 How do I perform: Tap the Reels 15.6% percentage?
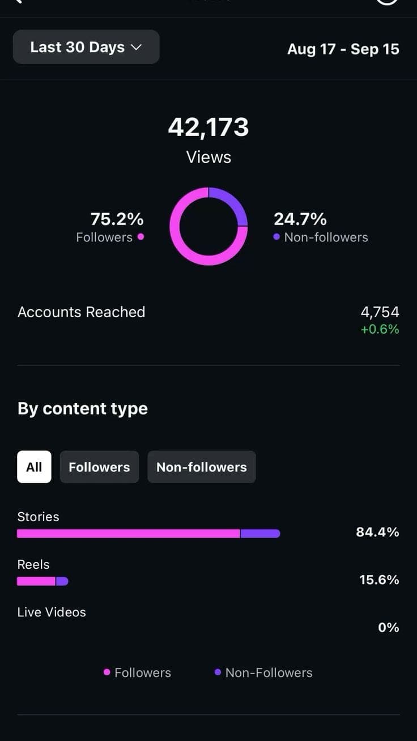[379, 580]
